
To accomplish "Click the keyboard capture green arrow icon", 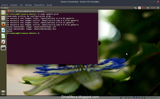I will 144,98.
